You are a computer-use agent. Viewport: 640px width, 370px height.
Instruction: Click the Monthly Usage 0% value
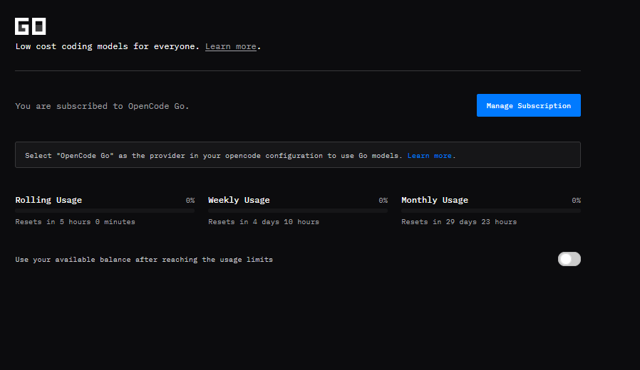(577, 201)
